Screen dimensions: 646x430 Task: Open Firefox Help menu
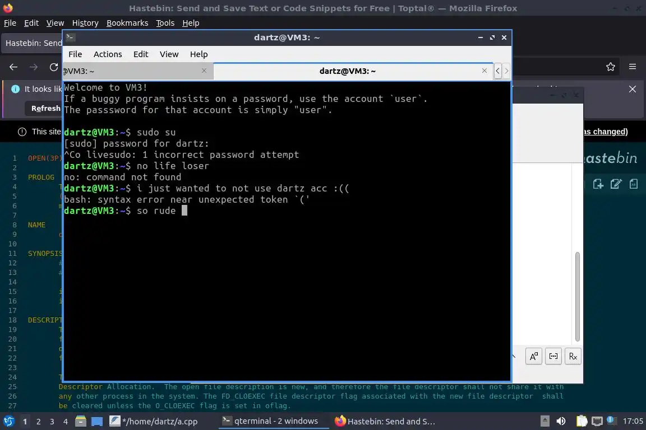pyautogui.click(x=191, y=23)
